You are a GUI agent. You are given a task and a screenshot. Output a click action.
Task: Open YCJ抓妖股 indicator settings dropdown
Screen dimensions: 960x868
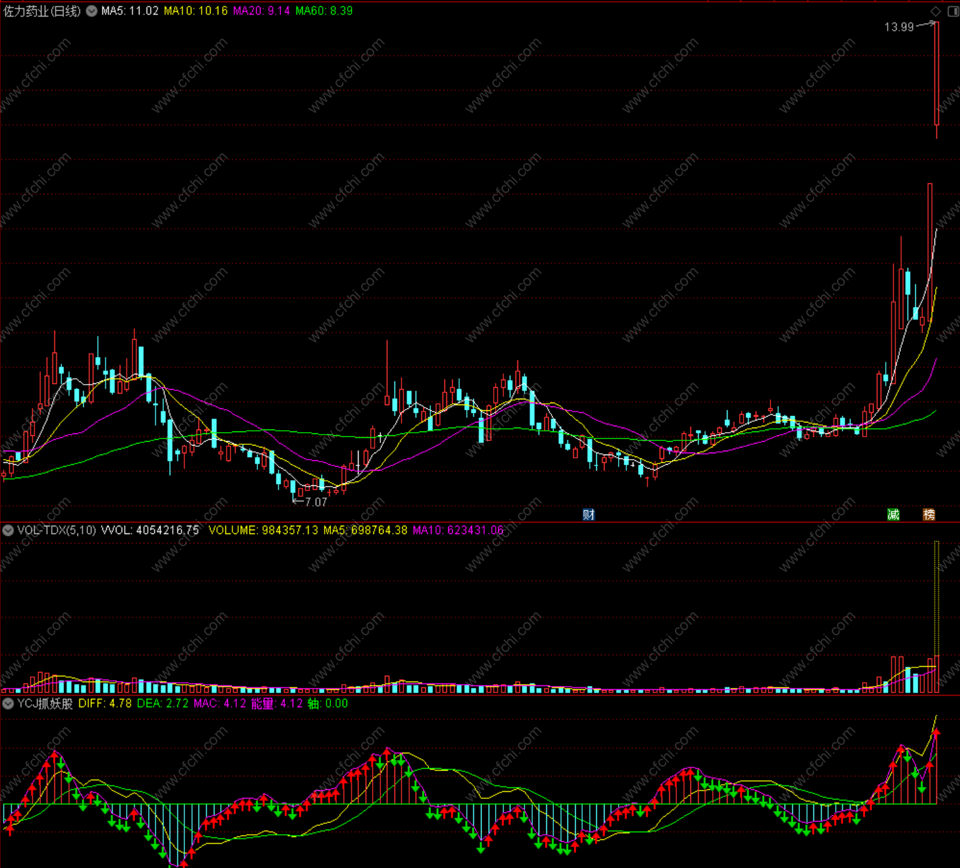pos(8,703)
